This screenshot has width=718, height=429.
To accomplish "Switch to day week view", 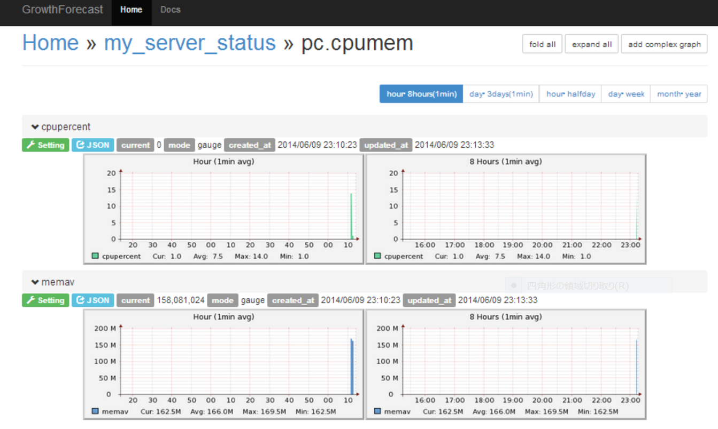I will [626, 93].
